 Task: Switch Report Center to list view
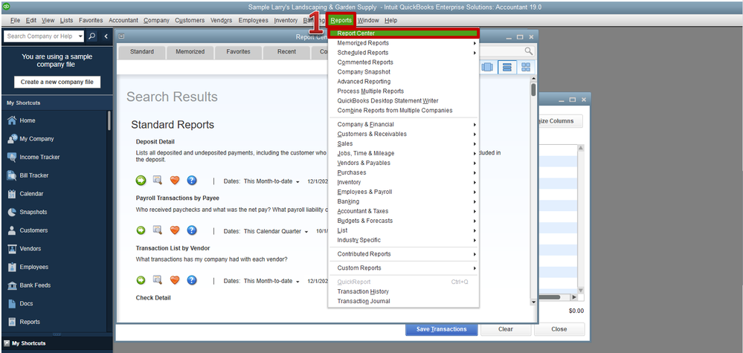point(507,67)
